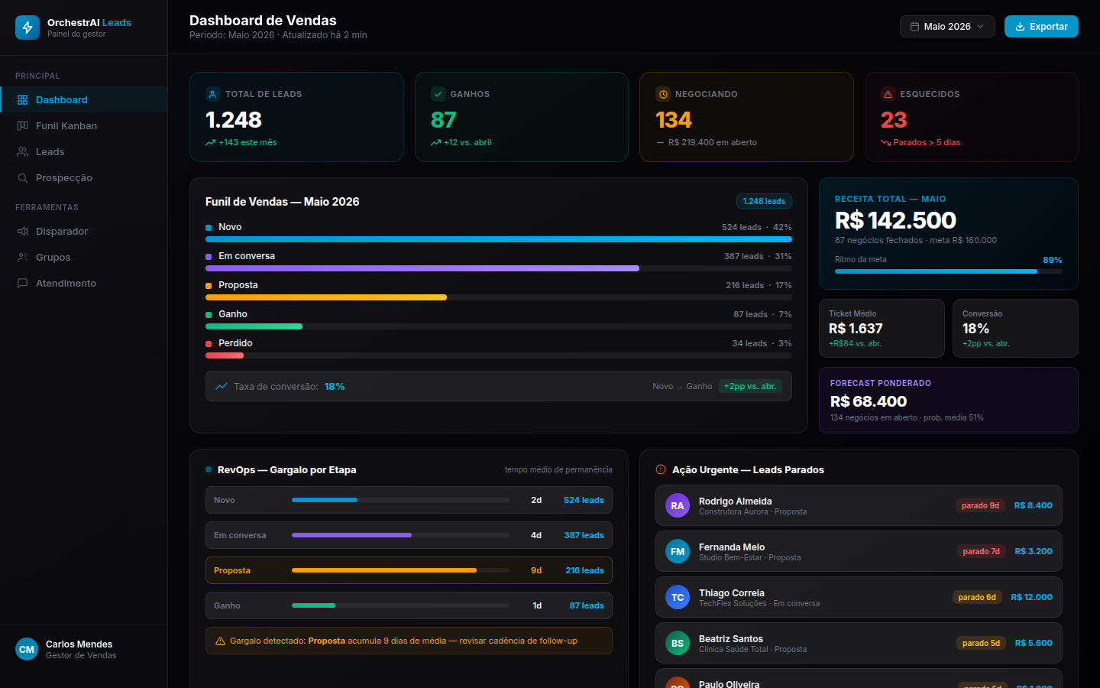Click the Forecast Ponderado R$ 68.400 card
Screen dimensions: 1100x688
pyautogui.click(x=949, y=401)
